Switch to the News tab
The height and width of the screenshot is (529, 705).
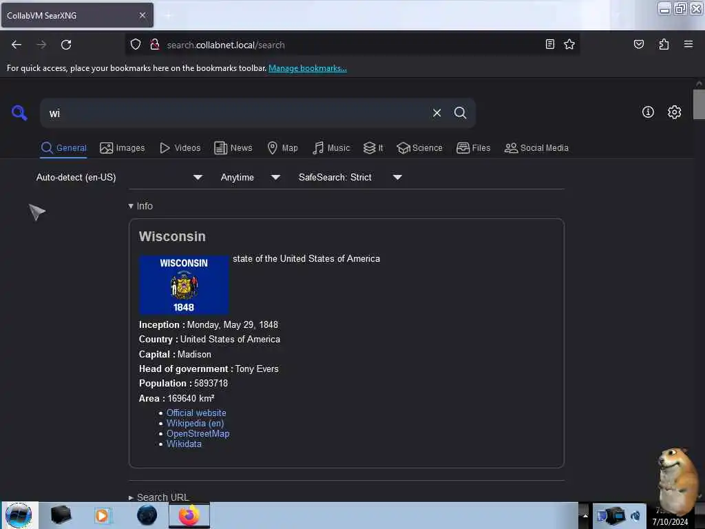(233, 148)
